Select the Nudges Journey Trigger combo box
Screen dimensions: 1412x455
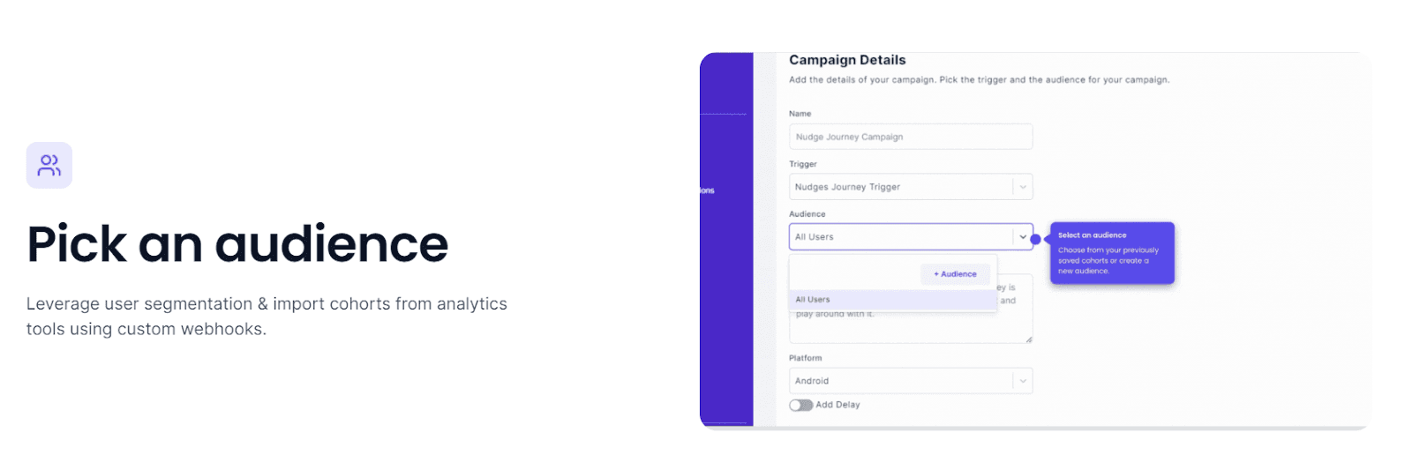coord(911,187)
